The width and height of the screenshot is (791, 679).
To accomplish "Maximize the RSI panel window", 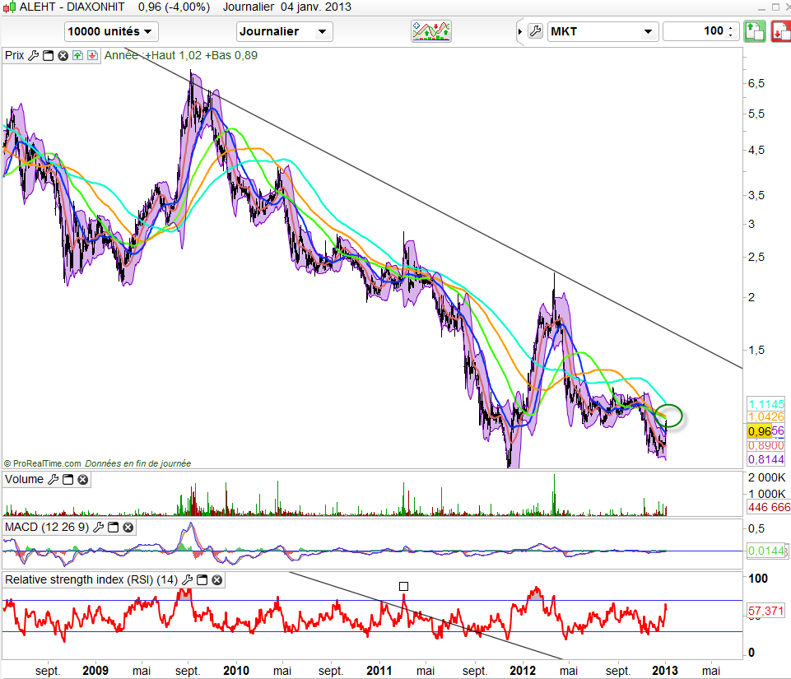I will tap(202, 580).
